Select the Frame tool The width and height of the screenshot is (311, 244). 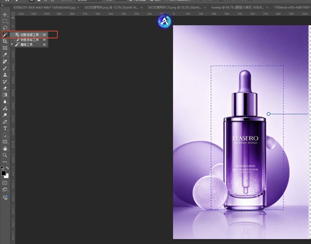(5, 48)
